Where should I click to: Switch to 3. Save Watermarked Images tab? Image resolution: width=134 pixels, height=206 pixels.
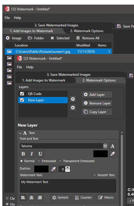tap(69, 75)
